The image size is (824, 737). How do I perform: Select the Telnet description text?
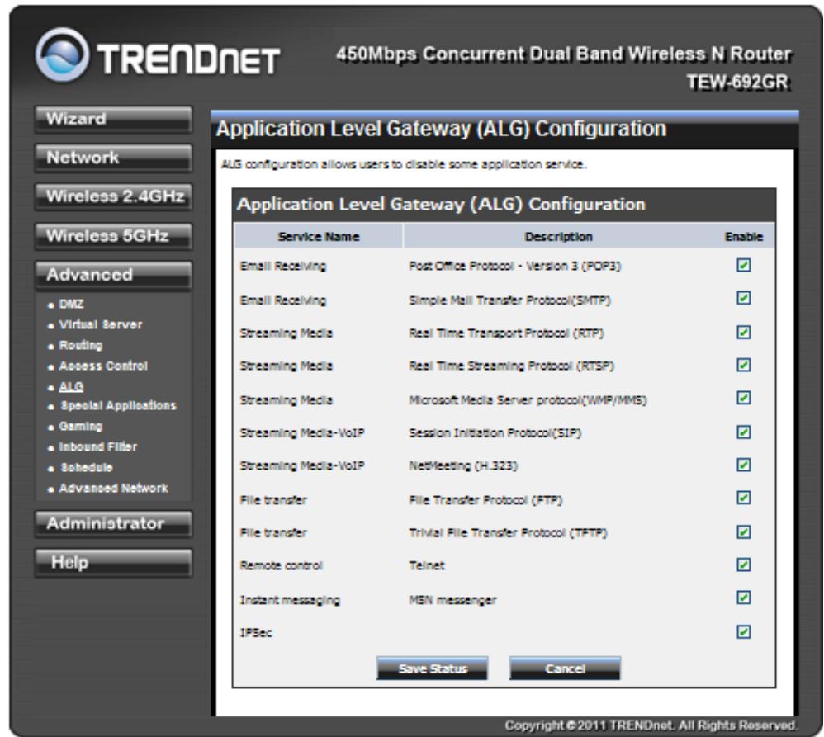pyautogui.click(x=427, y=566)
